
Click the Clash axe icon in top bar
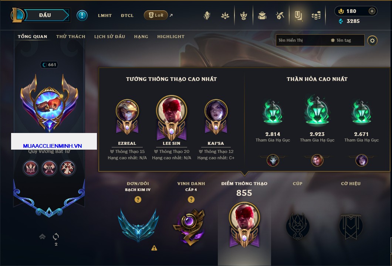point(280,16)
